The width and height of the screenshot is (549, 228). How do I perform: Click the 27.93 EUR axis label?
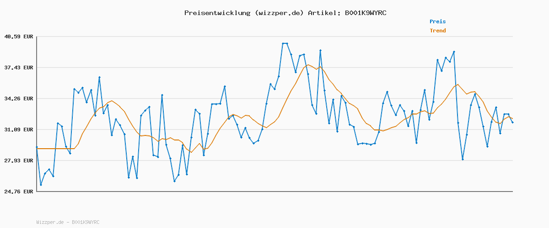pyautogui.click(x=19, y=161)
